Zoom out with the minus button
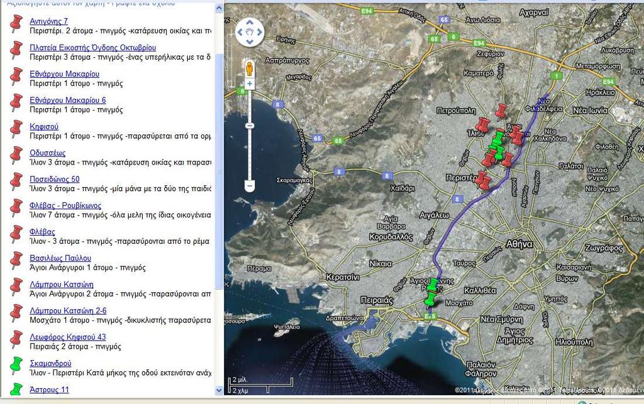Viewport: 644px width, 404px height. (x=249, y=186)
